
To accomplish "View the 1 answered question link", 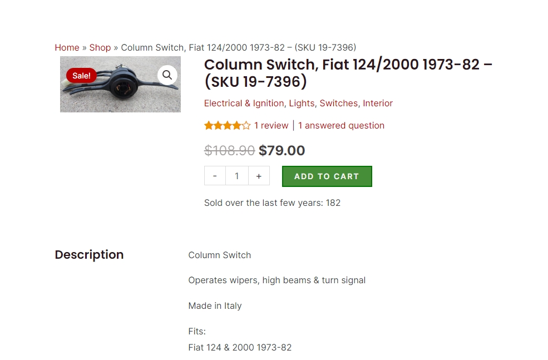I will tap(341, 125).
